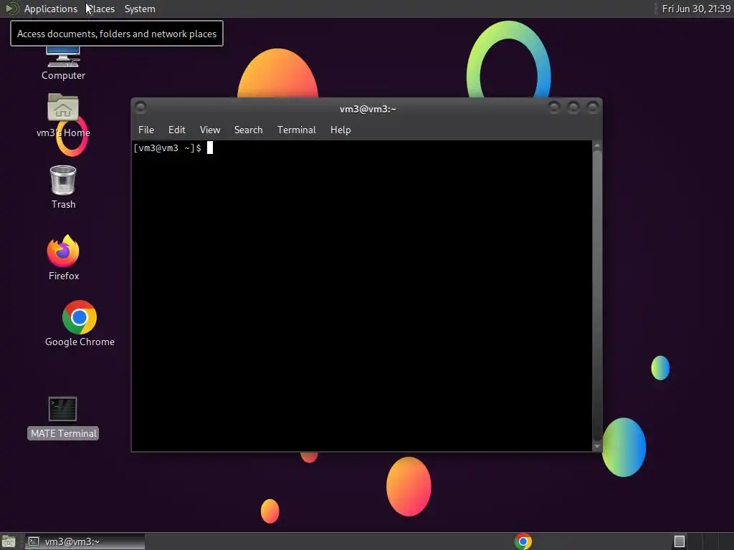The image size is (734, 550).
Task: Close the terminal window
Action: coord(593,107)
